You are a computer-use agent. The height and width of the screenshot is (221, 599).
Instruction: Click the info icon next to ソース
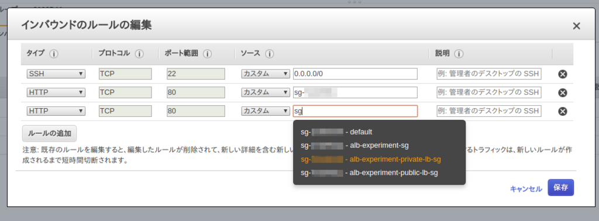(x=269, y=54)
